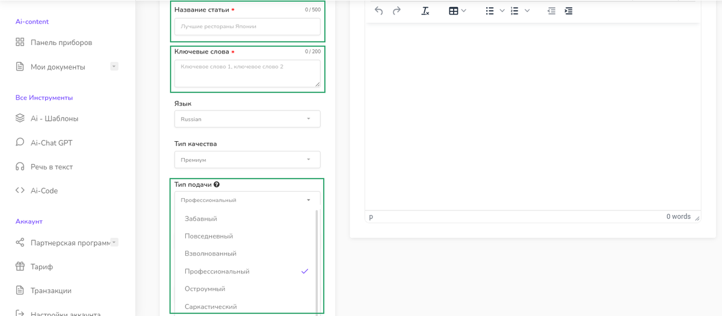This screenshot has width=722, height=316.
Task: Click the redo arrow in editor toolbar
Action: tap(396, 11)
